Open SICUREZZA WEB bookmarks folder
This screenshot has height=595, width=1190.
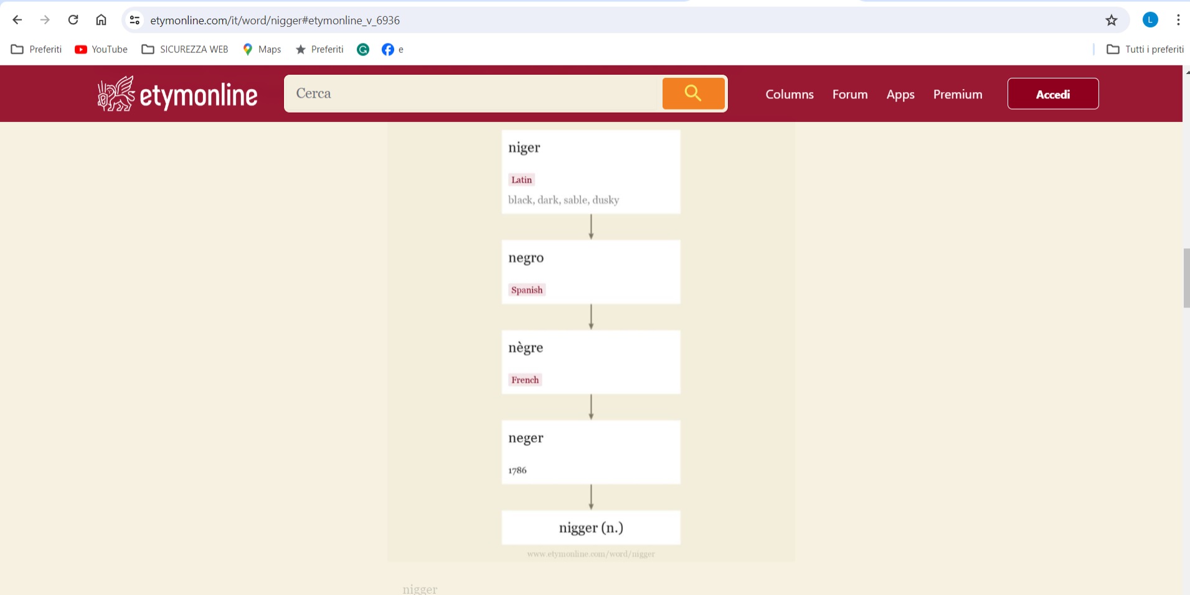point(185,49)
